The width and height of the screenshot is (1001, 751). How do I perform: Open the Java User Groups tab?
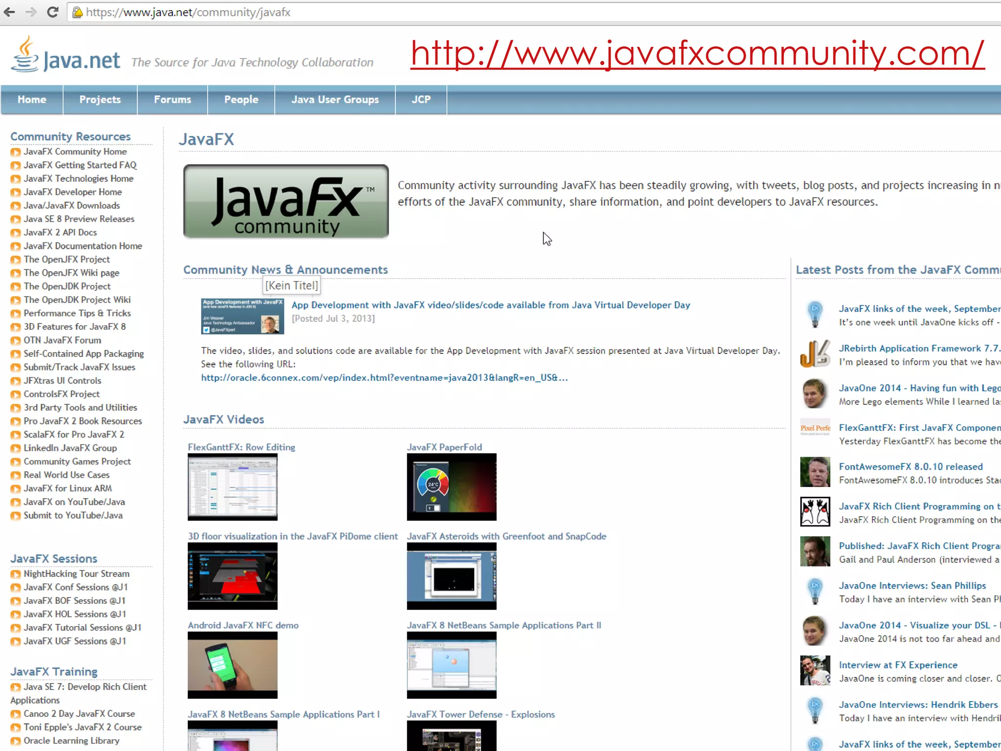[x=335, y=100]
